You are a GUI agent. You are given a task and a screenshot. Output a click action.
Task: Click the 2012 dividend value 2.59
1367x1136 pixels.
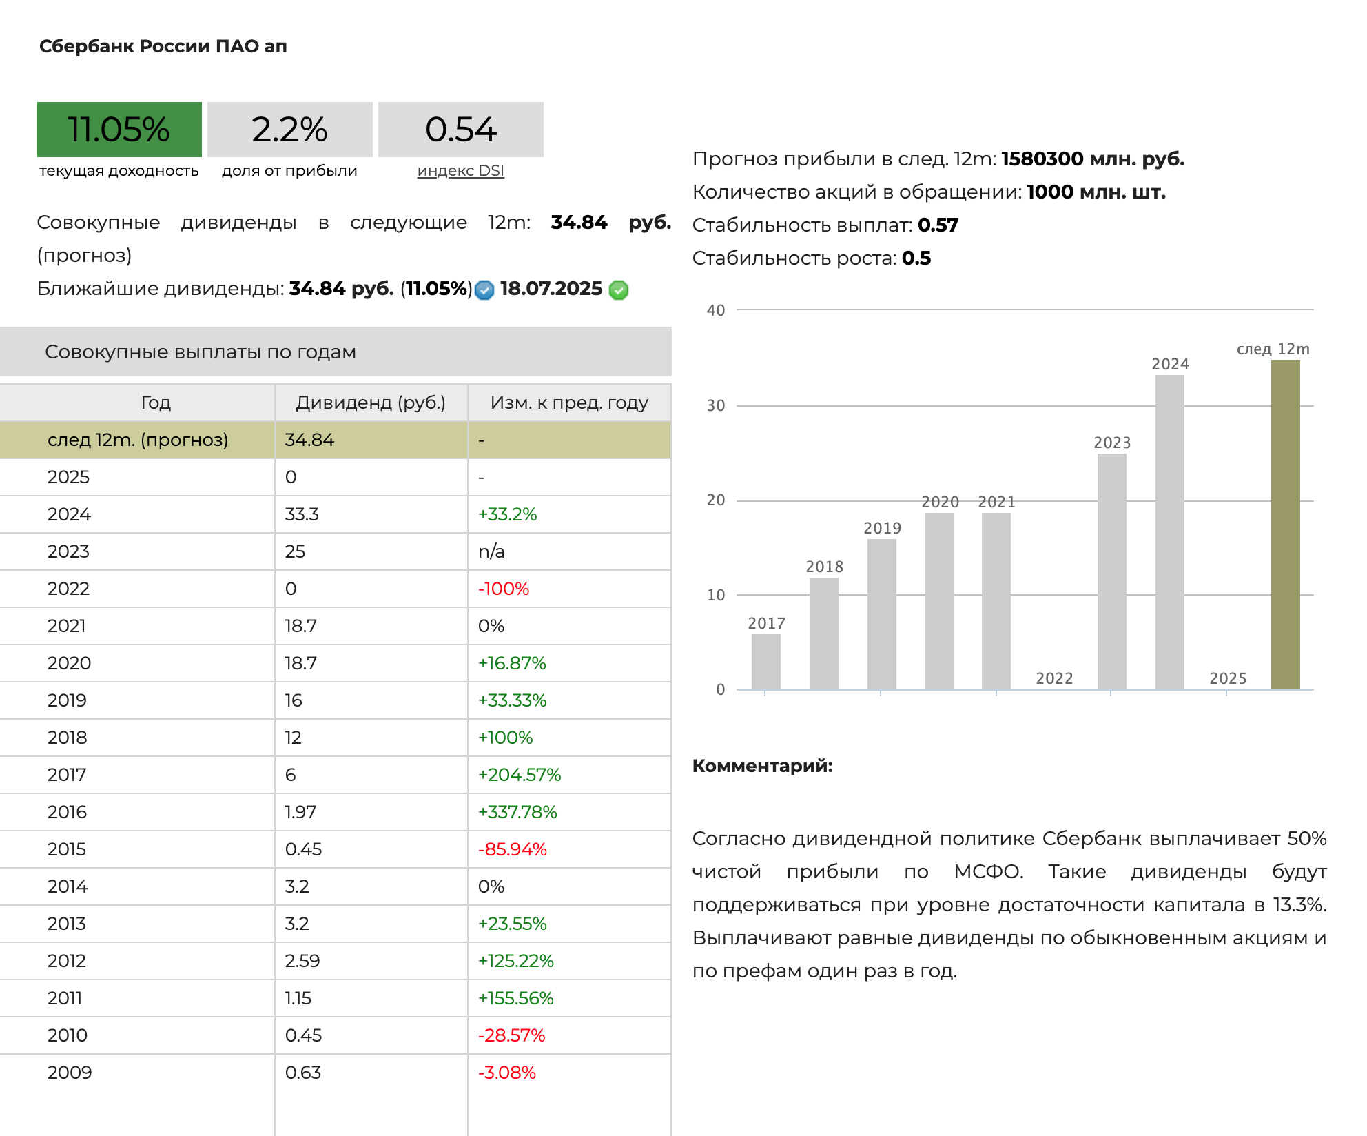pos(302,961)
